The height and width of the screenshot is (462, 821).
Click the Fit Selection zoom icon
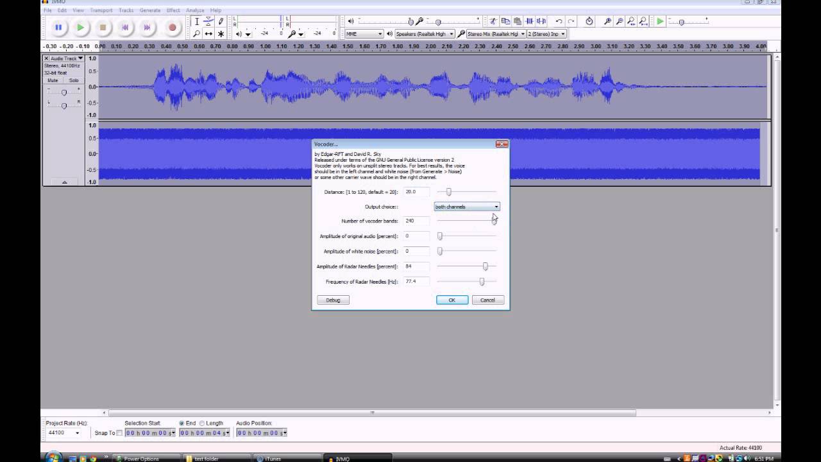click(632, 21)
